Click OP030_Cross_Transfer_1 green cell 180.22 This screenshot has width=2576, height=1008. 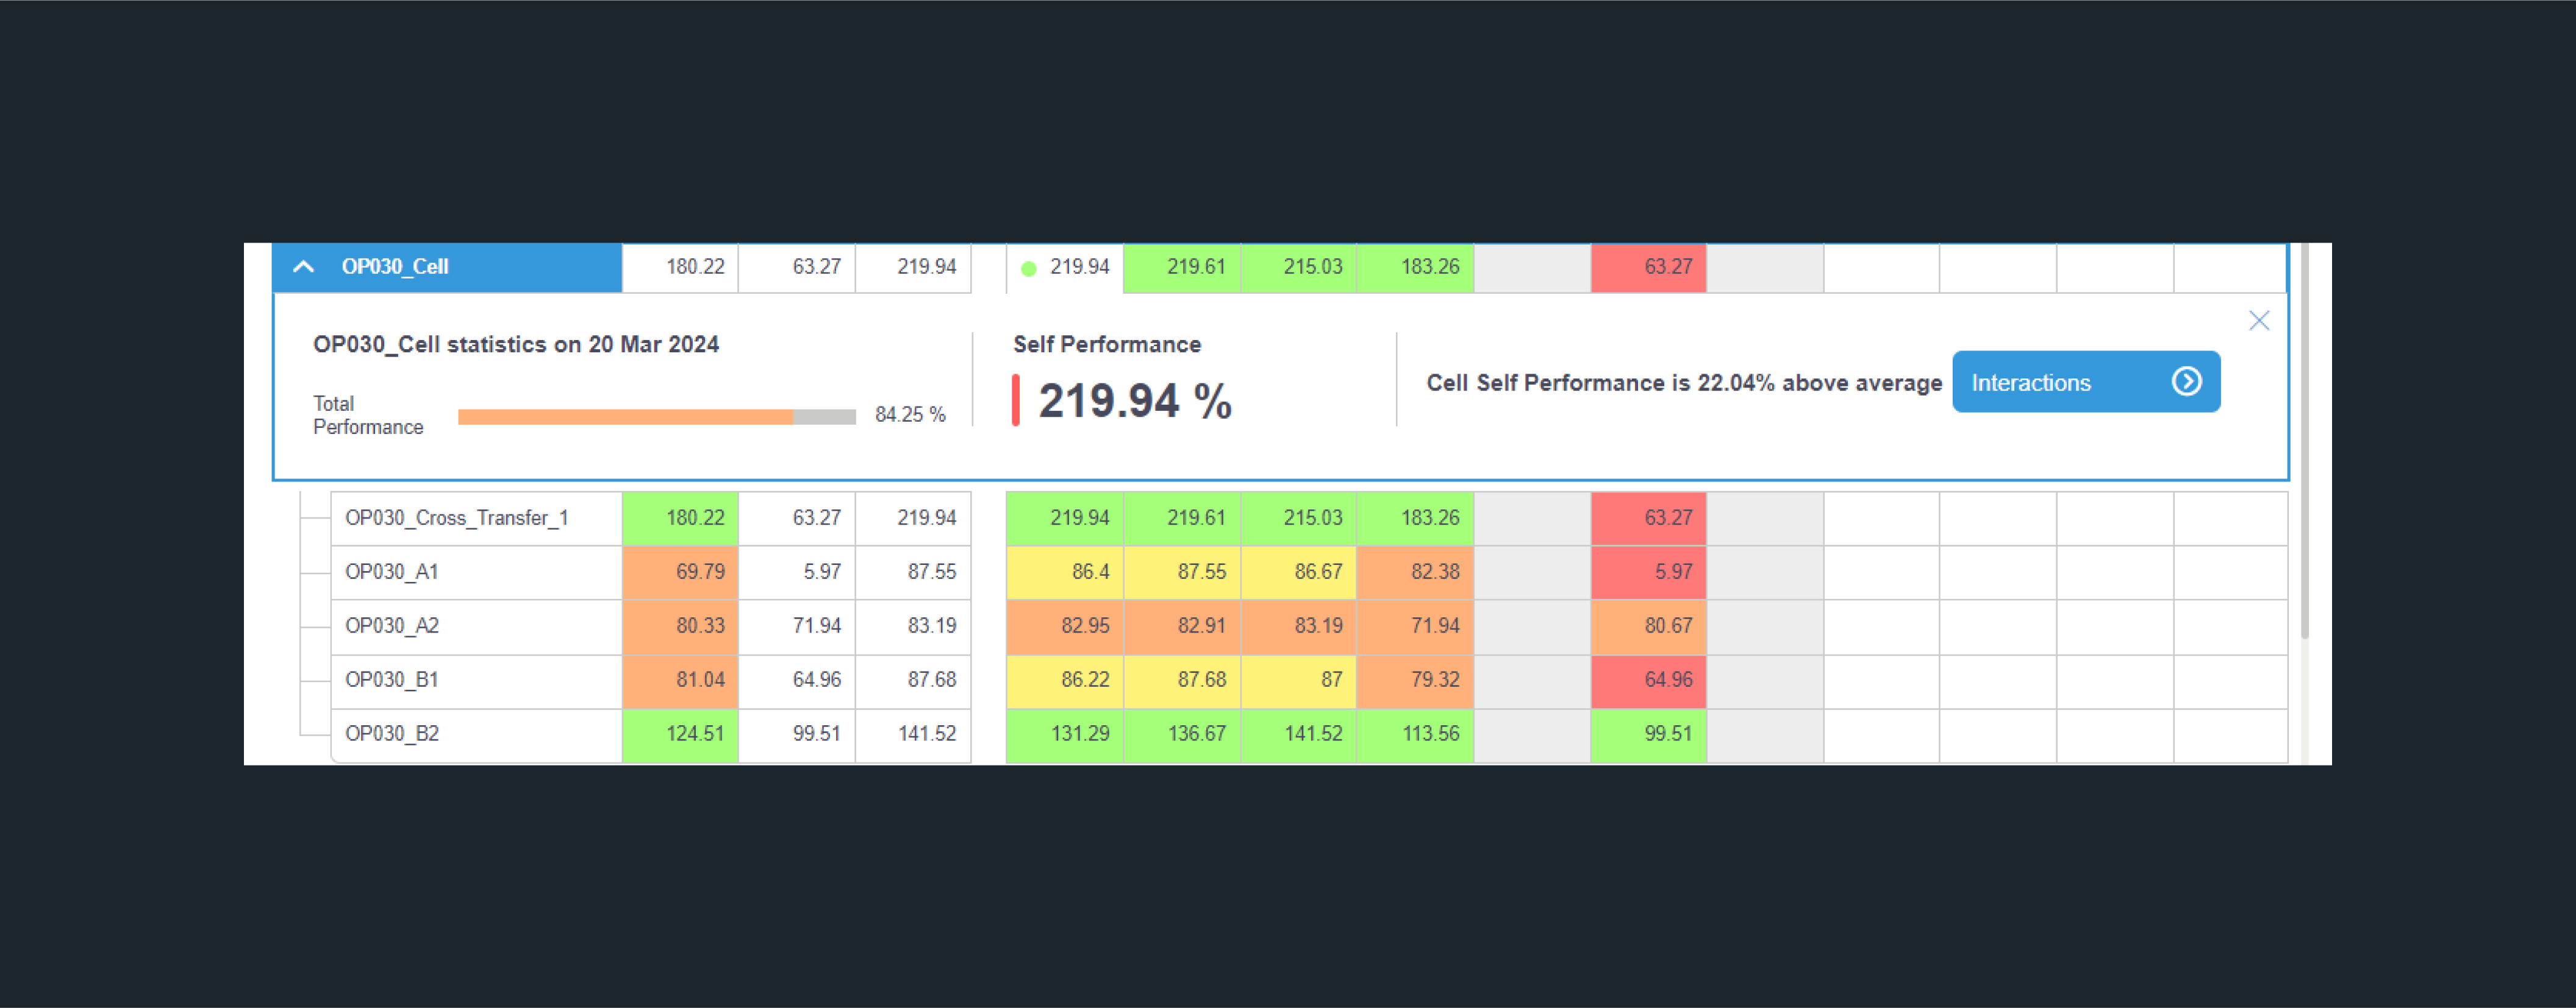coord(680,517)
